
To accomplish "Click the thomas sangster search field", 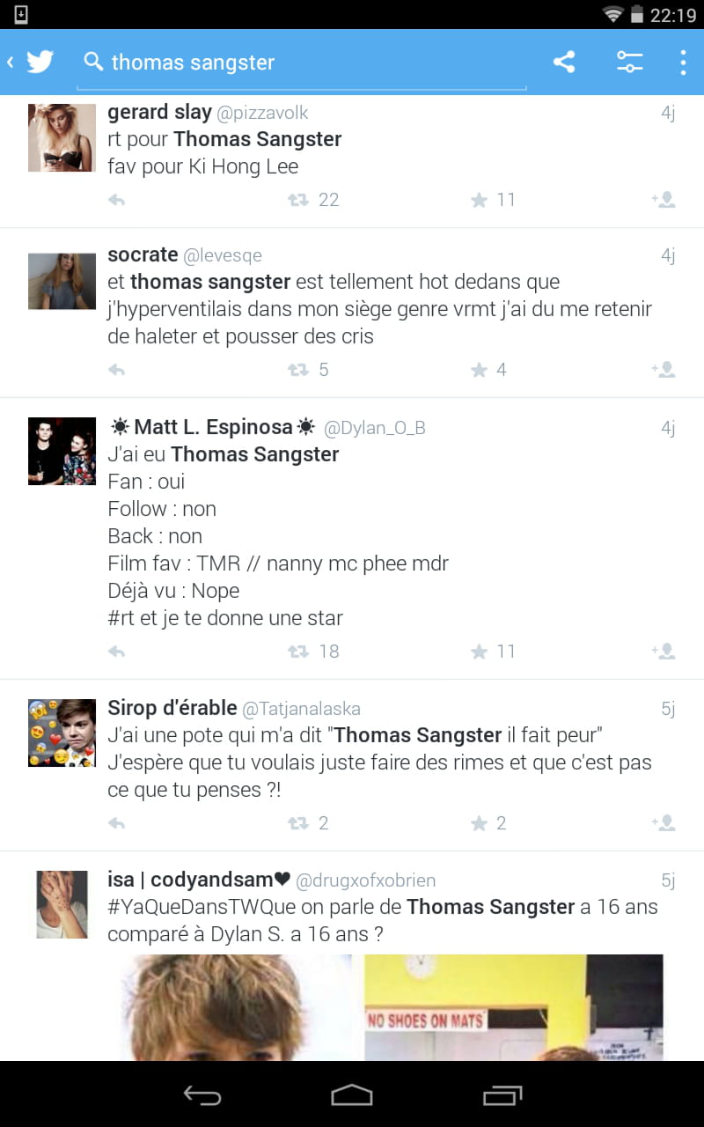I will 302,62.
